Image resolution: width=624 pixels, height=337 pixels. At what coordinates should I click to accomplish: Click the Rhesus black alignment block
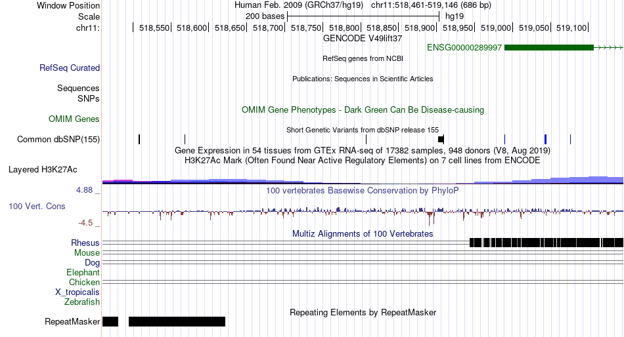point(546,243)
